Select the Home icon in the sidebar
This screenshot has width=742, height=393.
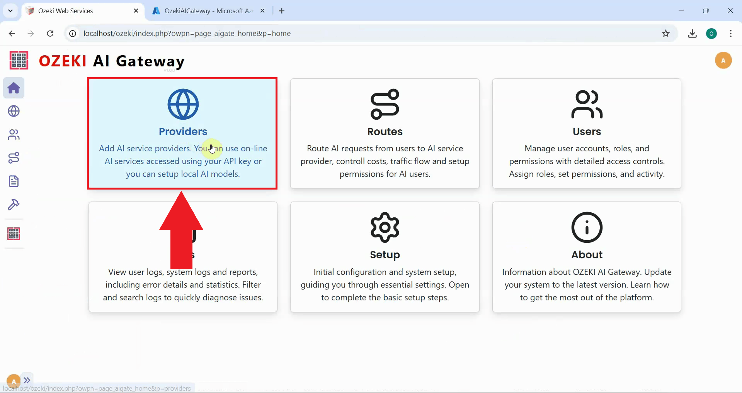point(14,88)
